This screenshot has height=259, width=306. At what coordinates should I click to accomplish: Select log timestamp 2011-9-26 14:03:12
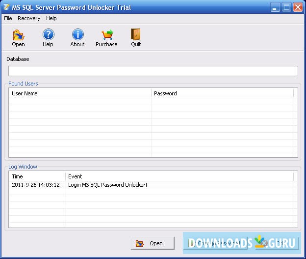pyautogui.click(x=36, y=185)
